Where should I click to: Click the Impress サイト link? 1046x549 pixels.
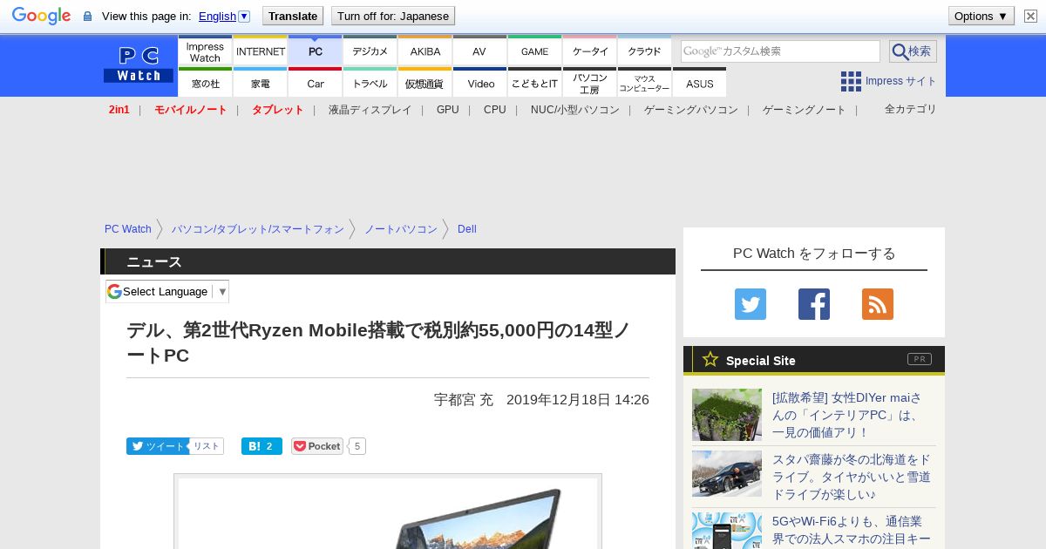[x=901, y=81]
